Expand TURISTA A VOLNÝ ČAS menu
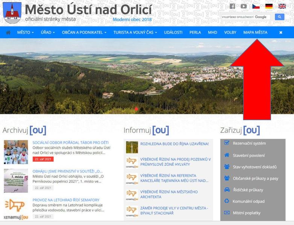The width and height of the screenshot is (294, 225). [135, 33]
